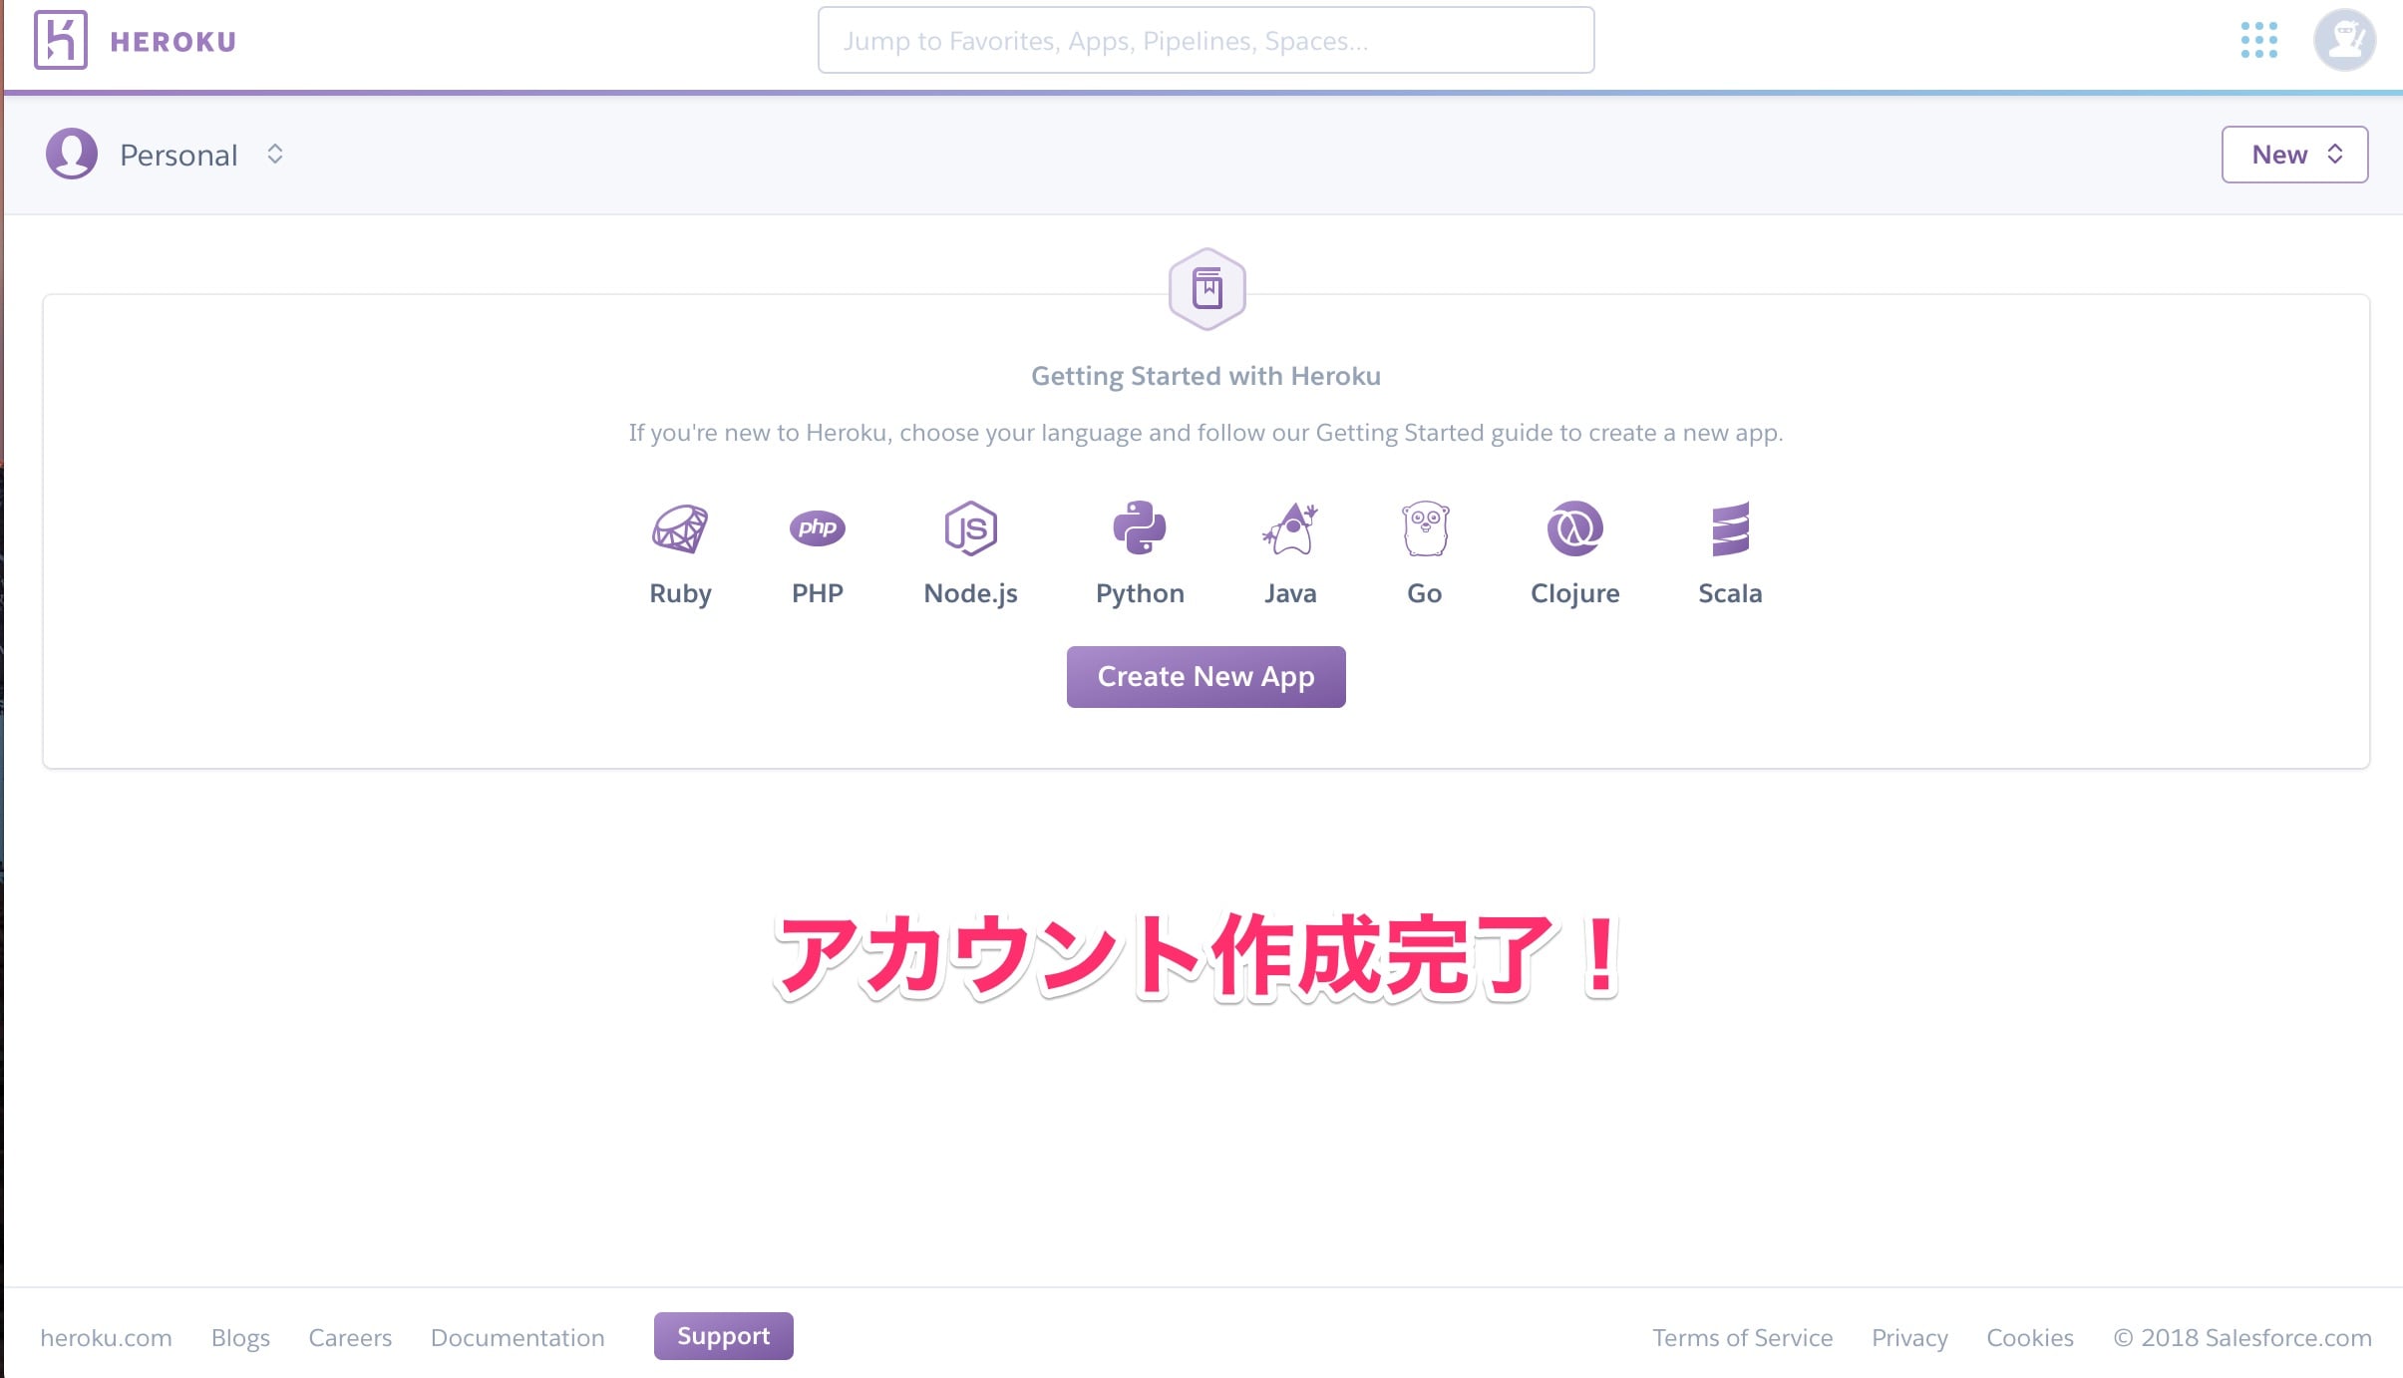Open the Documentation footer link
This screenshot has width=2403, height=1378.
tap(517, 1338)
